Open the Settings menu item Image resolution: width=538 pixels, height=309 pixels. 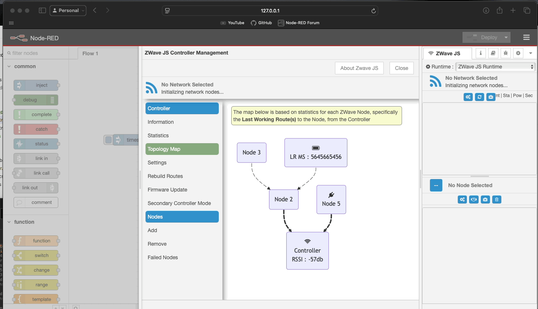point(182,163)
